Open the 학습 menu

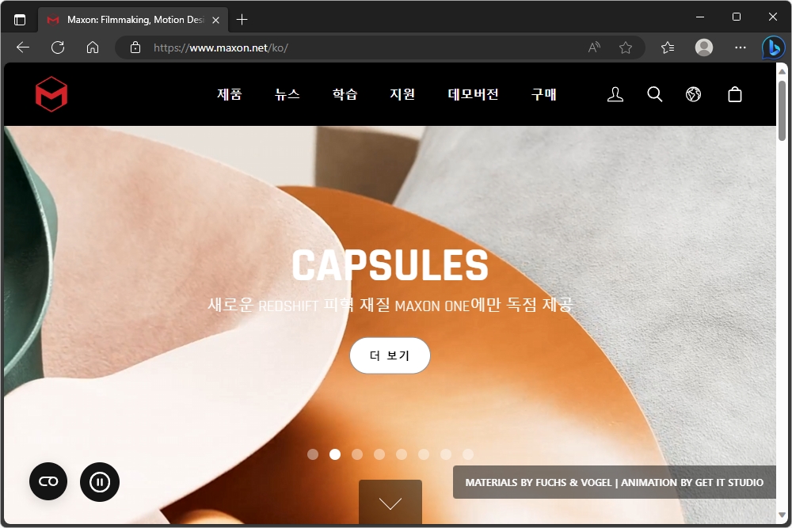coord(345,94)
